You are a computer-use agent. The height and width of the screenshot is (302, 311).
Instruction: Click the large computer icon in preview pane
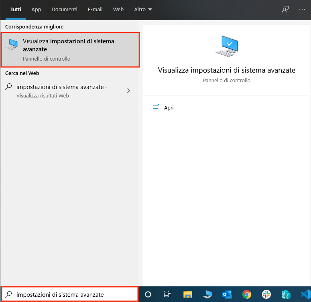[227, 46]
